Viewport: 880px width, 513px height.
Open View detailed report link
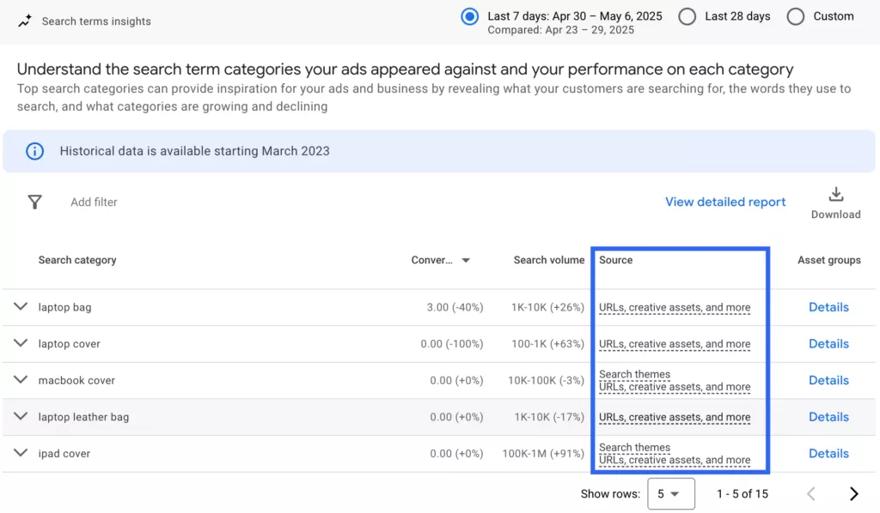(725, 202)
